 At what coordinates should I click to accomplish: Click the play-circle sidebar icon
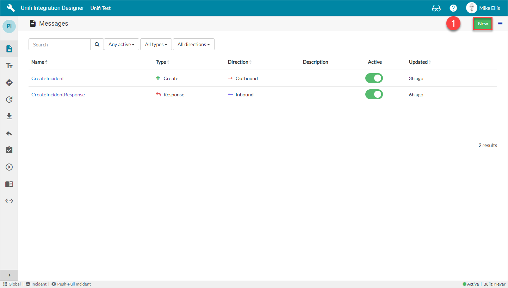click(9, 167)
